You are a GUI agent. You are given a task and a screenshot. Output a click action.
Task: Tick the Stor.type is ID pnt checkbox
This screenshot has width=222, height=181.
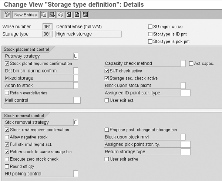[150, 34]
